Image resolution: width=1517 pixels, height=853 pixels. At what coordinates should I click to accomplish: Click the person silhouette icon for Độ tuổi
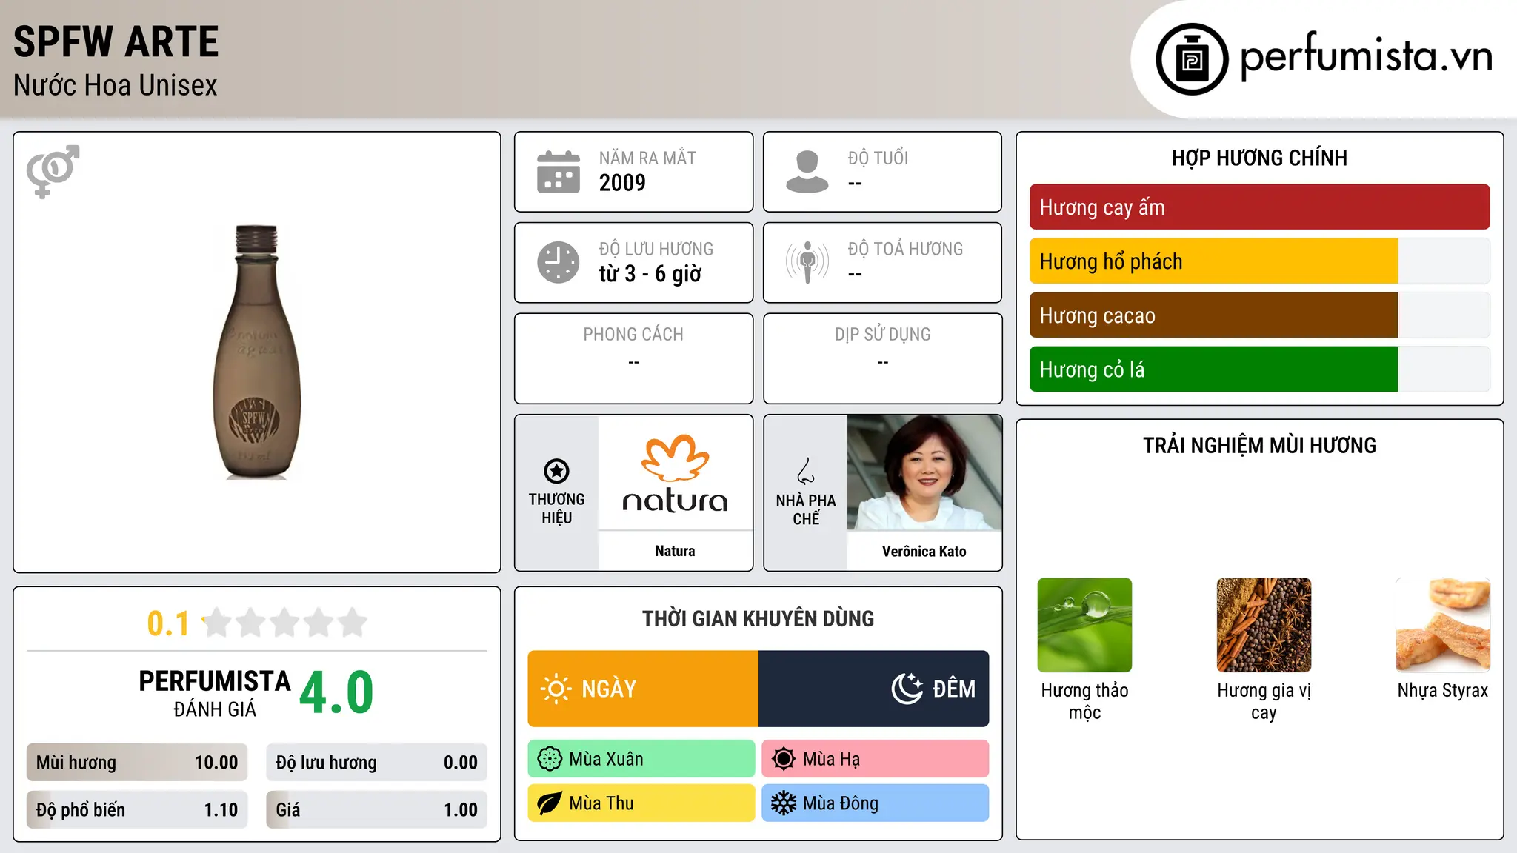coord(807,172)
